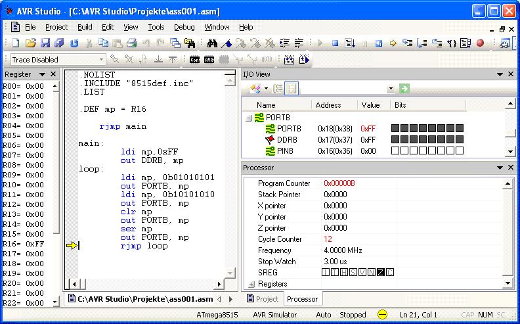
Task: Open the Register panel options dropdown arrow
Action: (42, 74)
